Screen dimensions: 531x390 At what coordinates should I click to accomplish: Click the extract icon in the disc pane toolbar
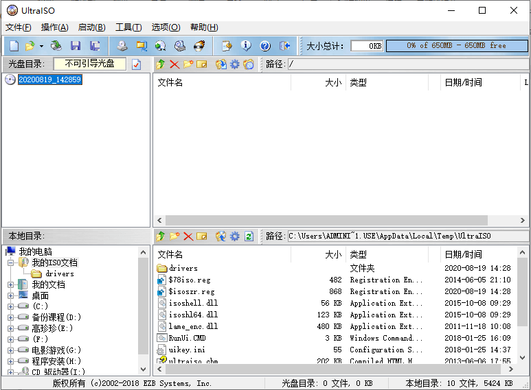[x=221, y=64]
